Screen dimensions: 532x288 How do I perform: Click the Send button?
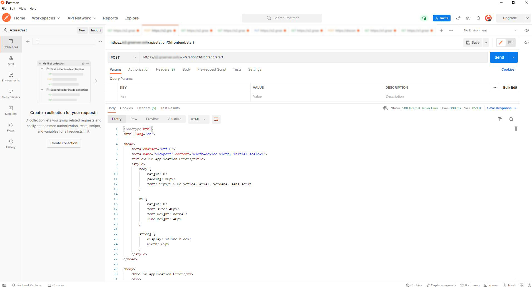pos(499,57)
